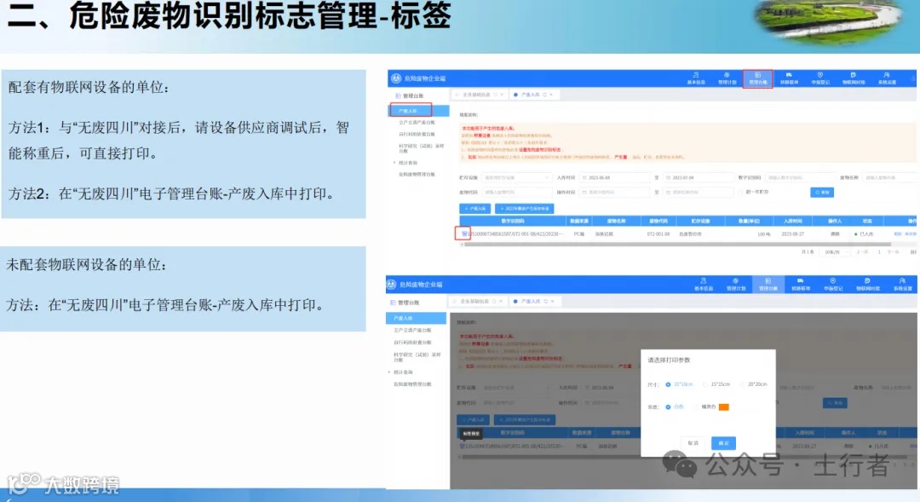The image size is (920, 502).
Task: Select 自行利用处置台账 in top screenshot sidebar
Action: click(417, 135)
